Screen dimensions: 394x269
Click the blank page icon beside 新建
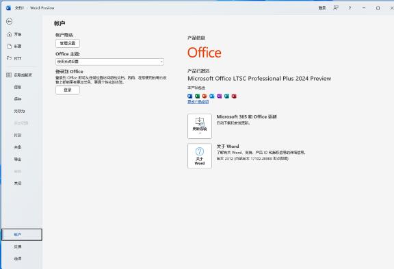click(x=10, y=46)
